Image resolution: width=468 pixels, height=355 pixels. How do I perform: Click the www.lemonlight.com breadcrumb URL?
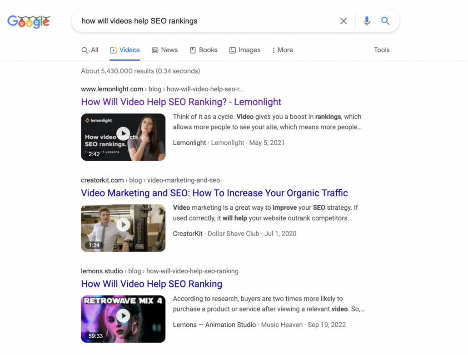(x=162, y=89)
